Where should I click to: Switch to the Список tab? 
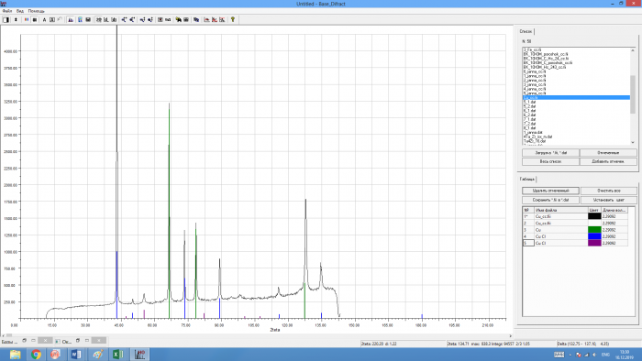pos(526,31)
